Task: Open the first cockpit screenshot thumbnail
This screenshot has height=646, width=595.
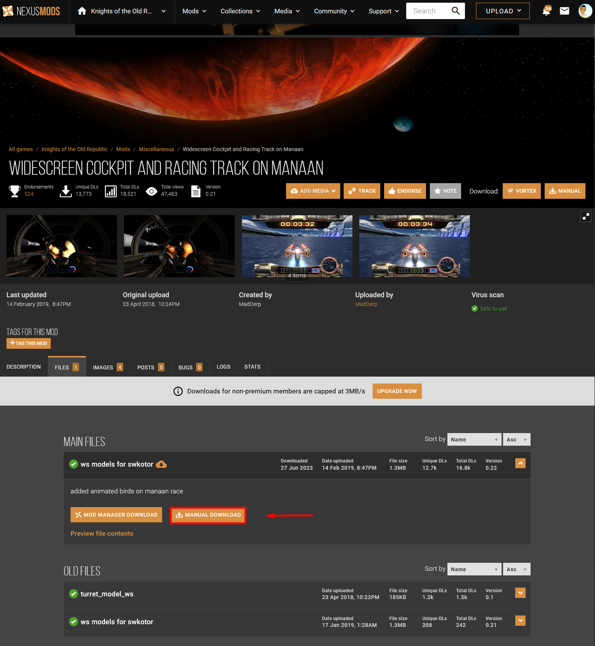Action: click(62, 246)
